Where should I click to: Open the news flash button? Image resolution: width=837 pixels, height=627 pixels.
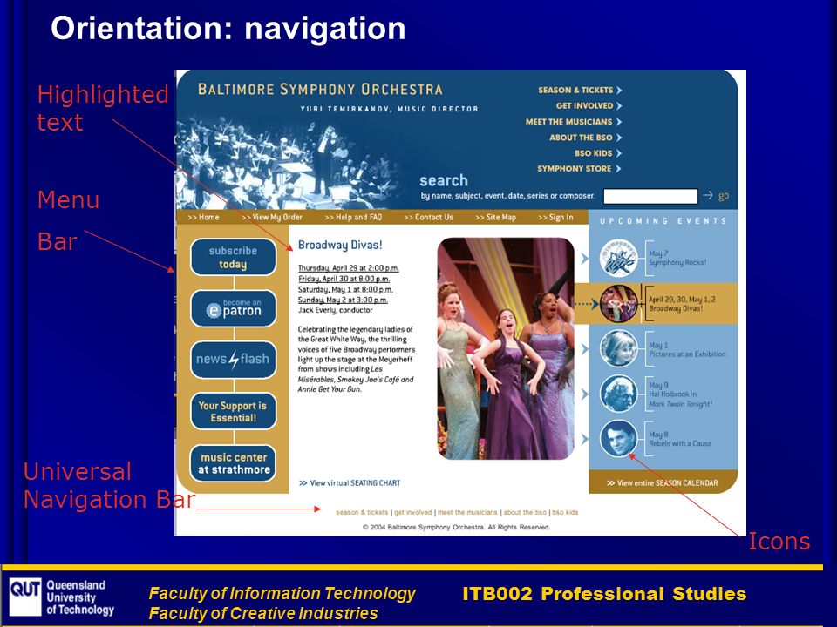tap(234, 360)
